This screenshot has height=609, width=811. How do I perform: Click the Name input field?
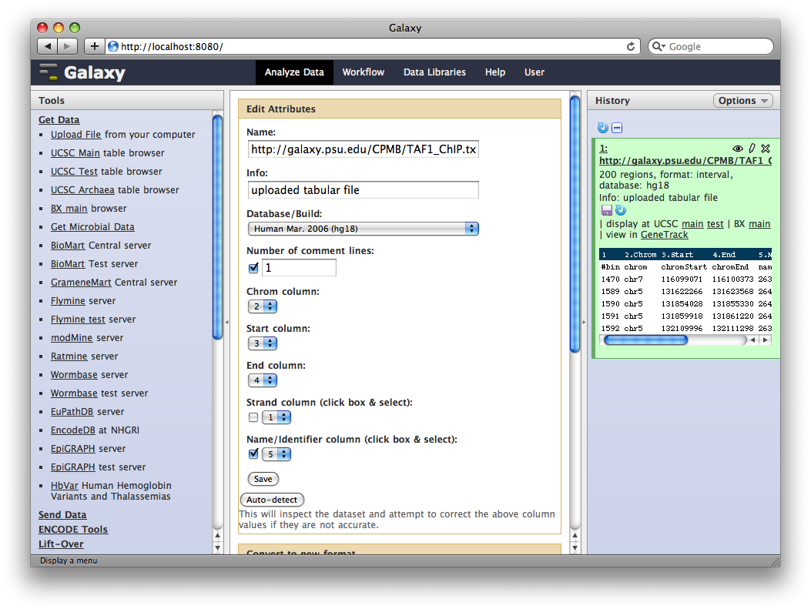click(x=363, y=149)
